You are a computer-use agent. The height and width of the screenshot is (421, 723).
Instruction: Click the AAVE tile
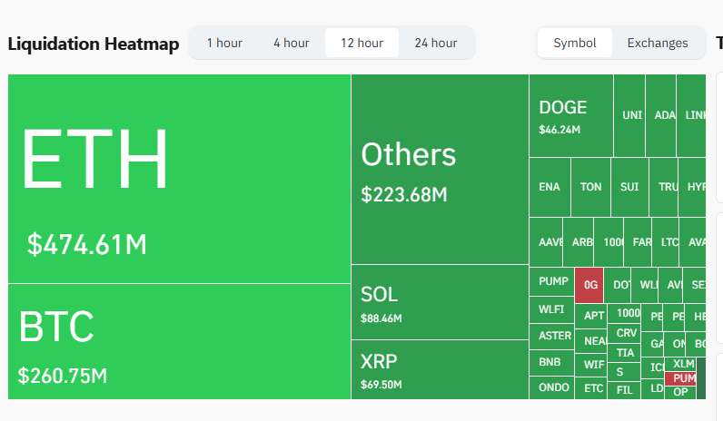(546, 242)
